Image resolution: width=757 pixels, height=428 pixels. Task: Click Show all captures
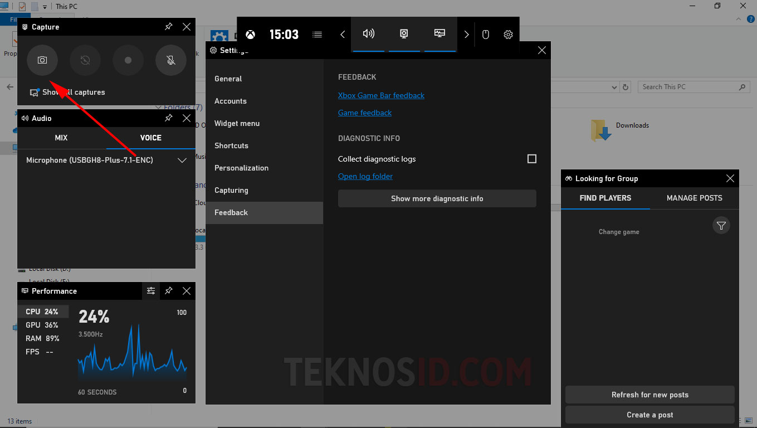pyautogui.click(x=67, y=93)
